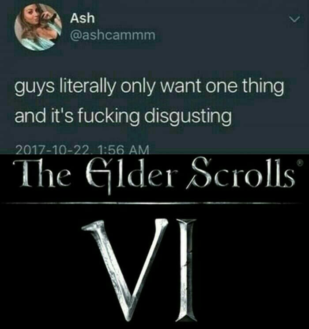Click the word 'only' in the tweet
Viewport: 309px width, 329px height.
pos(135,87)
